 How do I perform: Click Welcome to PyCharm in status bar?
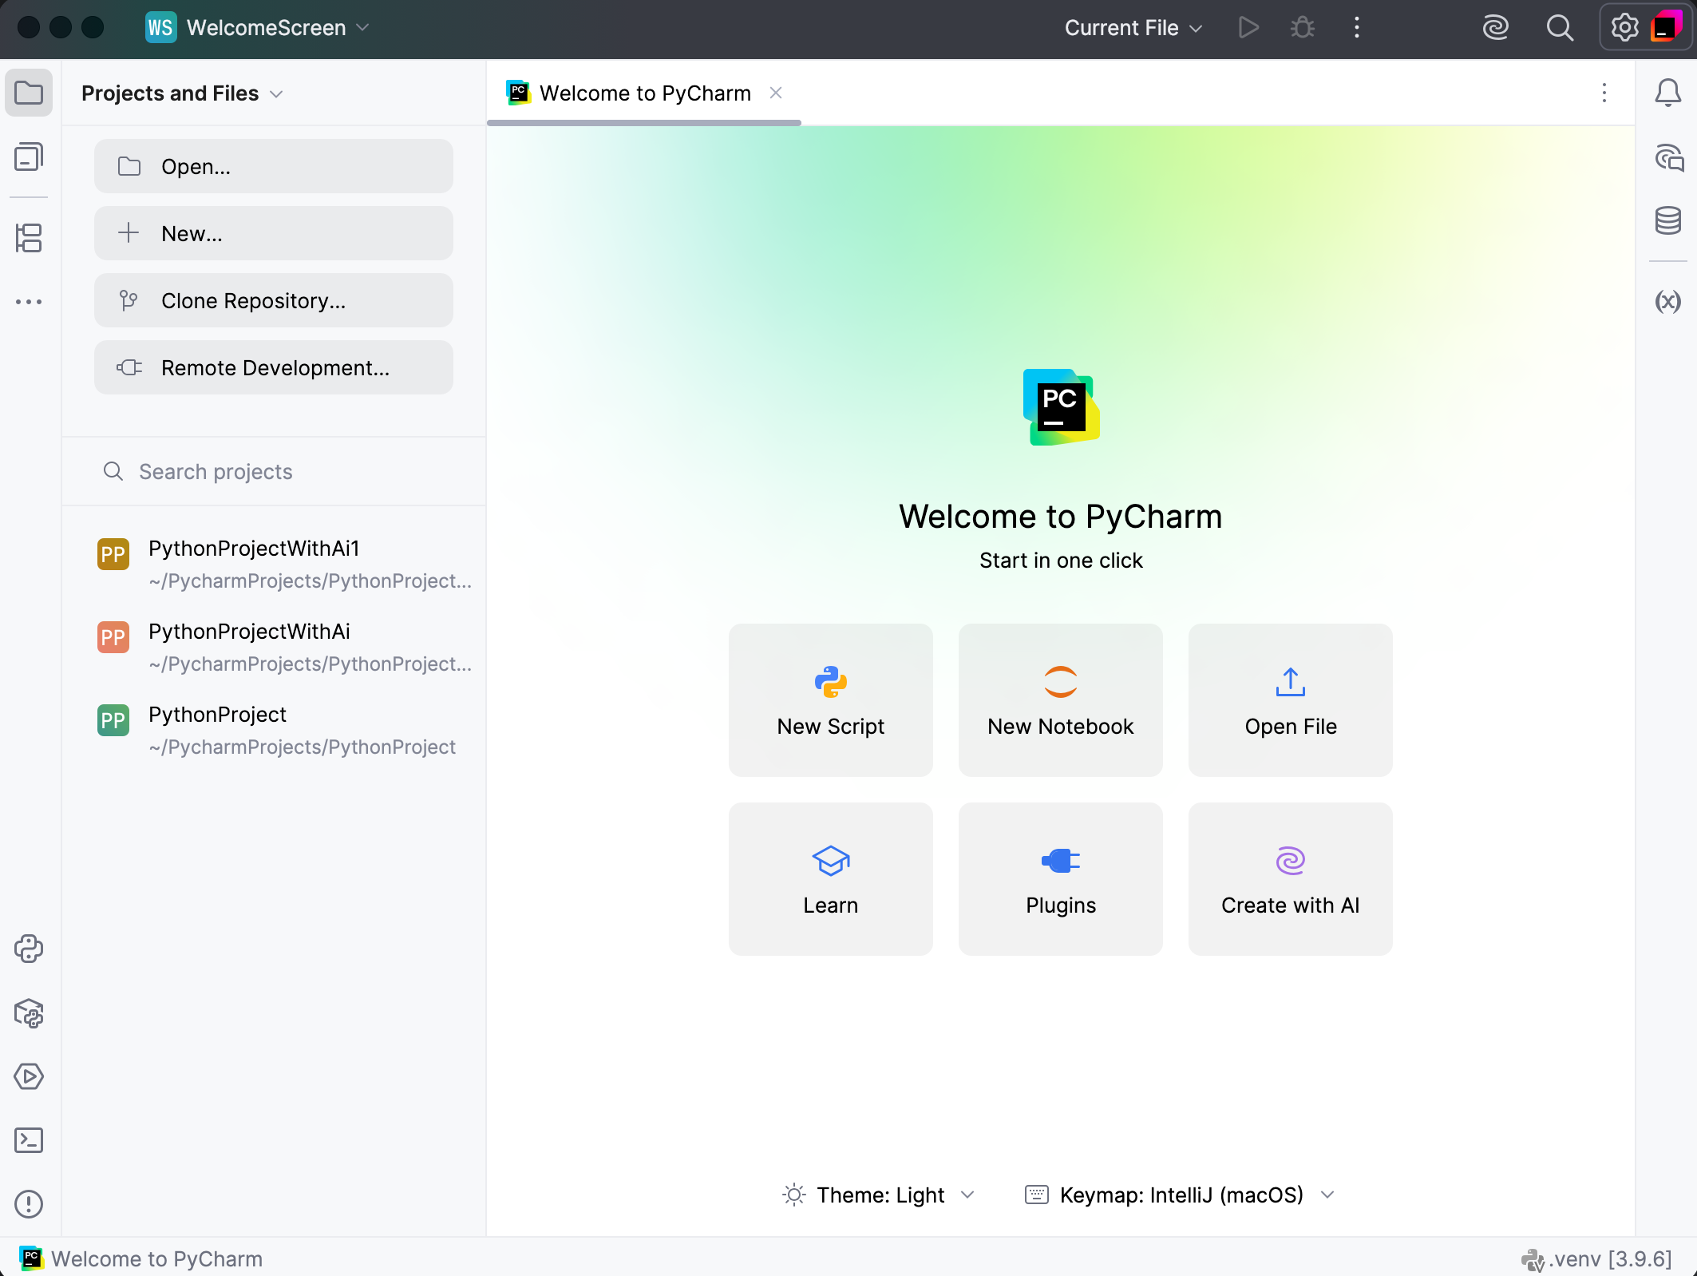140,1259
